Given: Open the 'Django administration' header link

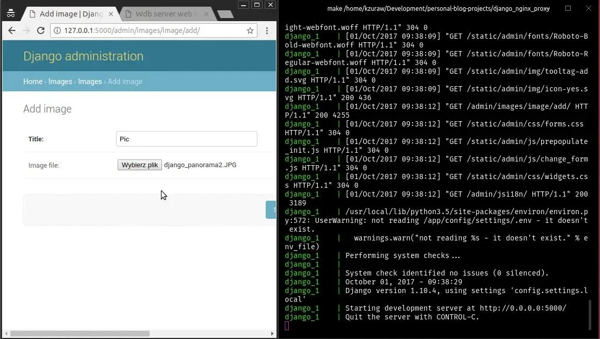Looking at the screenshot, I should click(x=83, y=56).
